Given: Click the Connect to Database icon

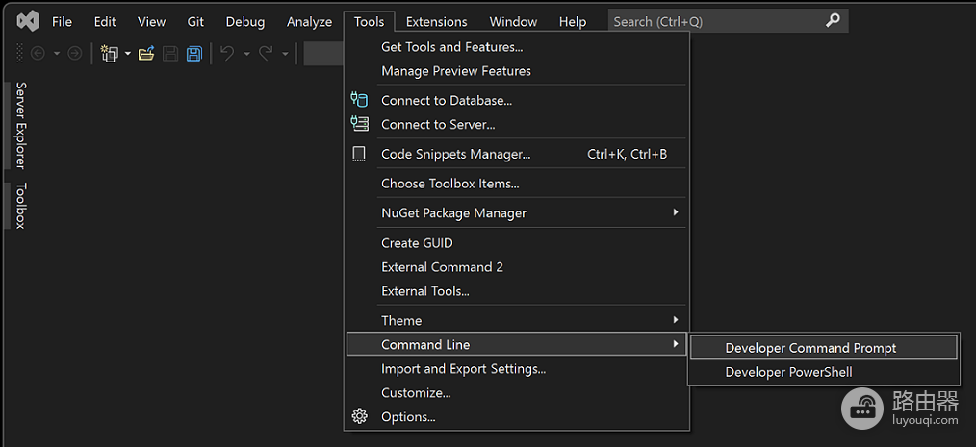Looking at the screenshot, I should tap(359, 99).
